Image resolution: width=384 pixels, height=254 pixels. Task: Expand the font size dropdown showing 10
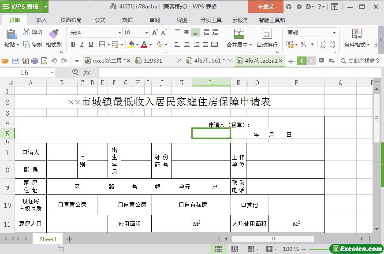146,33
